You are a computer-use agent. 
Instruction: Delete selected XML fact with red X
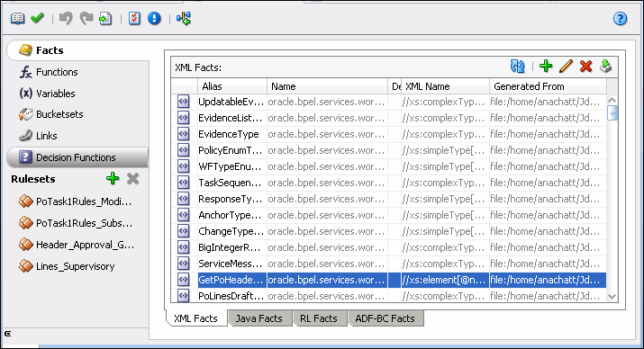coord(586,66)
